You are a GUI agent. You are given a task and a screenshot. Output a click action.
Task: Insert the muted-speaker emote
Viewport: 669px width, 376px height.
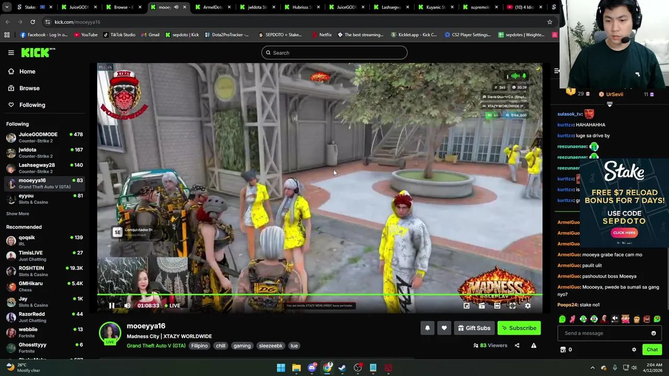615,319
